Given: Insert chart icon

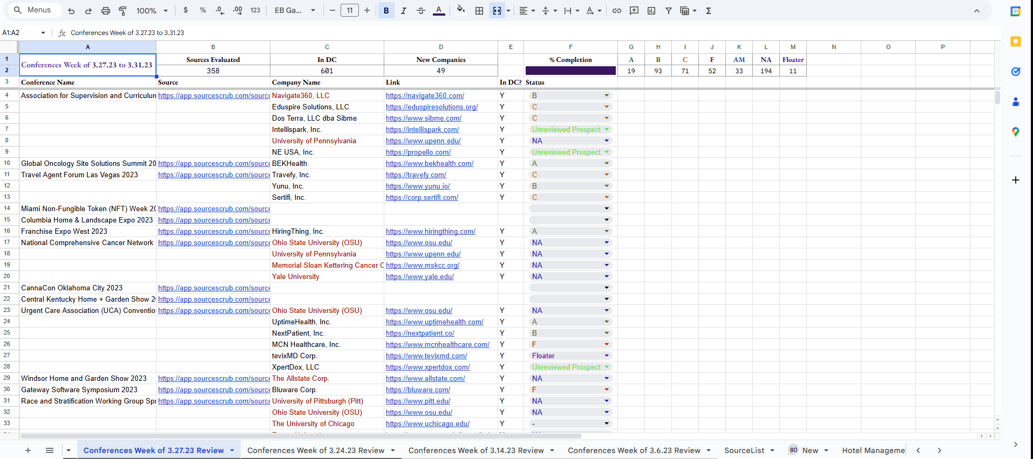Looking at the screenshot, I should click(651, 10).
